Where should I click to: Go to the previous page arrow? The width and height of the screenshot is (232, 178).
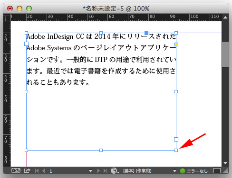pyautogui.click(x=44, y=171)
